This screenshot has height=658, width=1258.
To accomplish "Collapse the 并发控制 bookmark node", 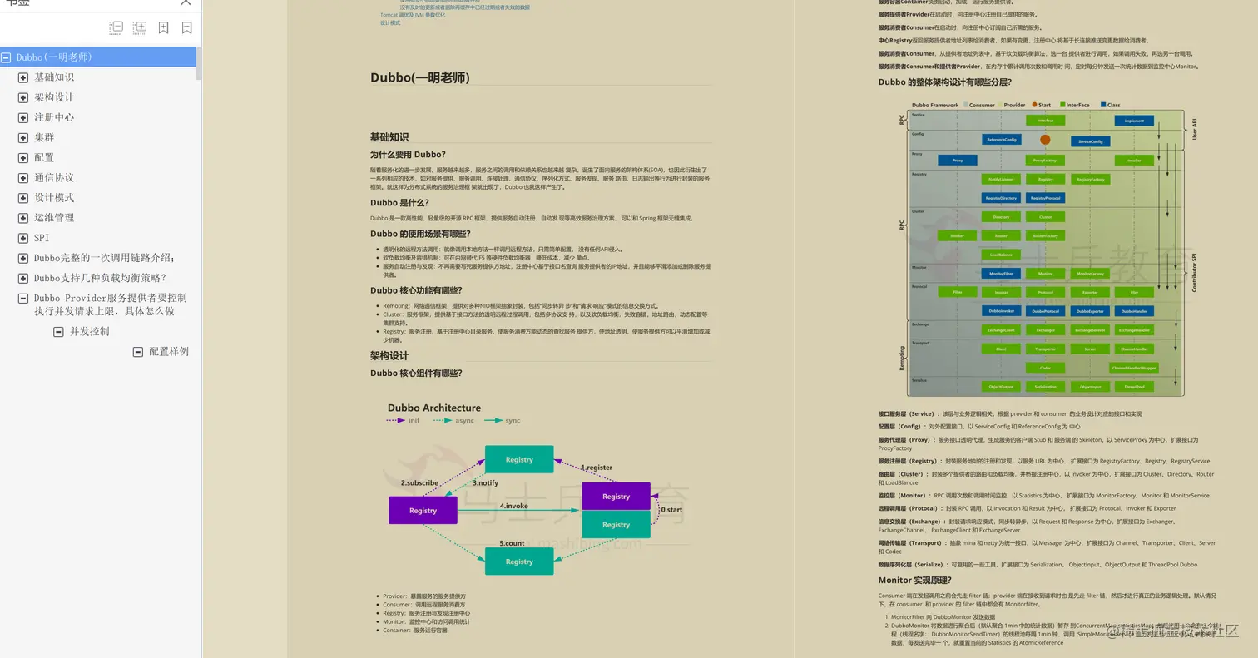I will [58, 331].
